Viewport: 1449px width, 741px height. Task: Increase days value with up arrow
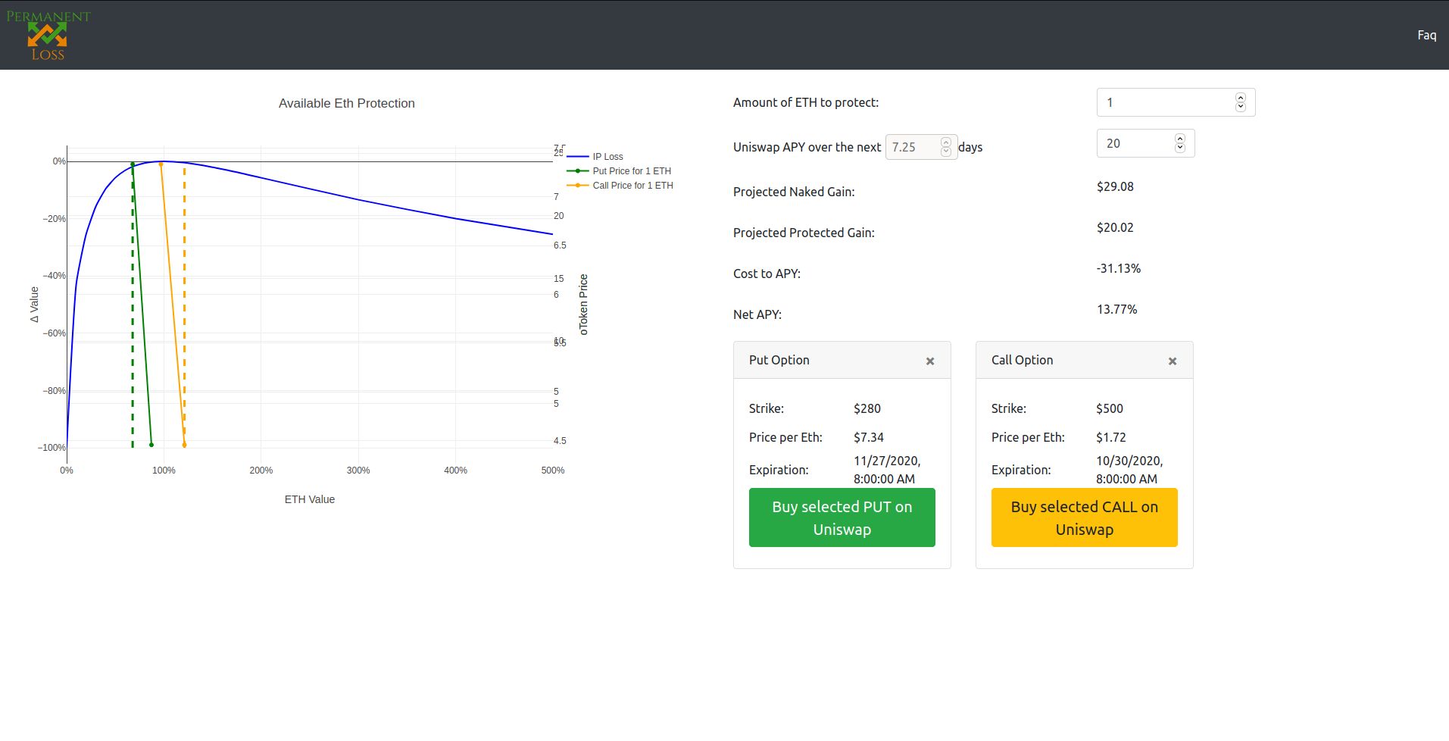point(1179,139)
